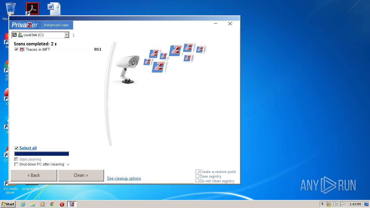Open the volume tray icon
Viewport: 370px width, 208px height.
(336, 204)
